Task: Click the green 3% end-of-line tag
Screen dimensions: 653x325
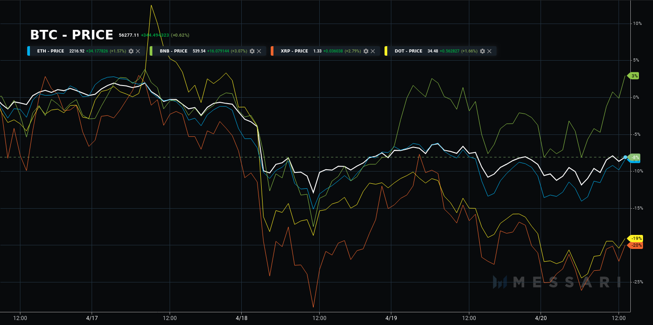Action: click(x=633, y=76)
